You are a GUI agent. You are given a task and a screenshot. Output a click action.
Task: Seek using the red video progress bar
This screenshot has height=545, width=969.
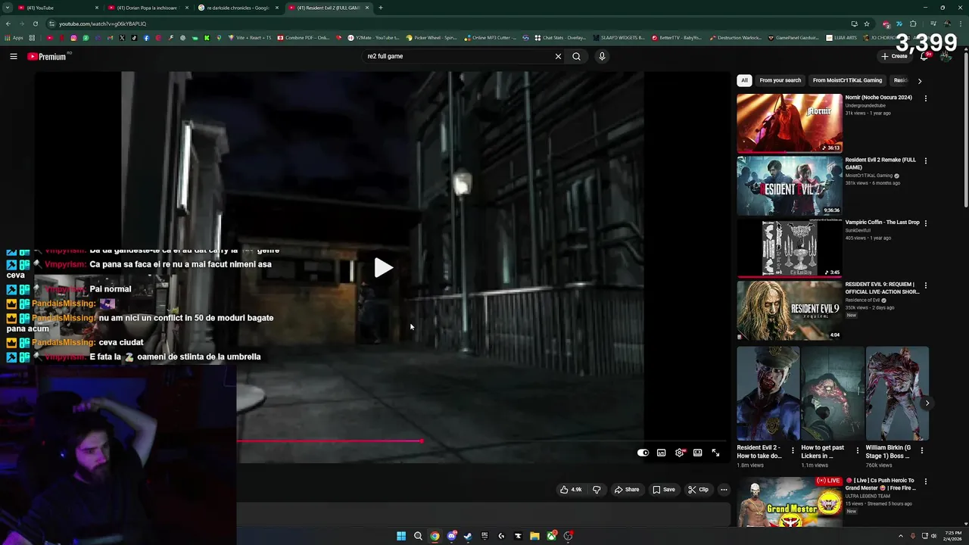(481, 441)
